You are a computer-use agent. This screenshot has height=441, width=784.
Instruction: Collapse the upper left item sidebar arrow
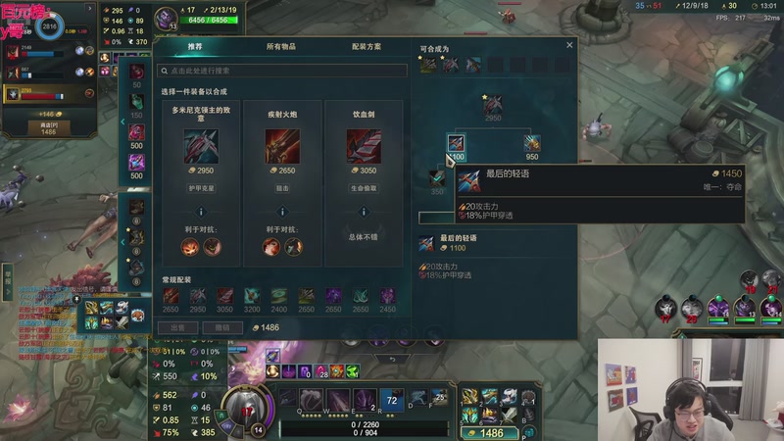coord(122,122)
